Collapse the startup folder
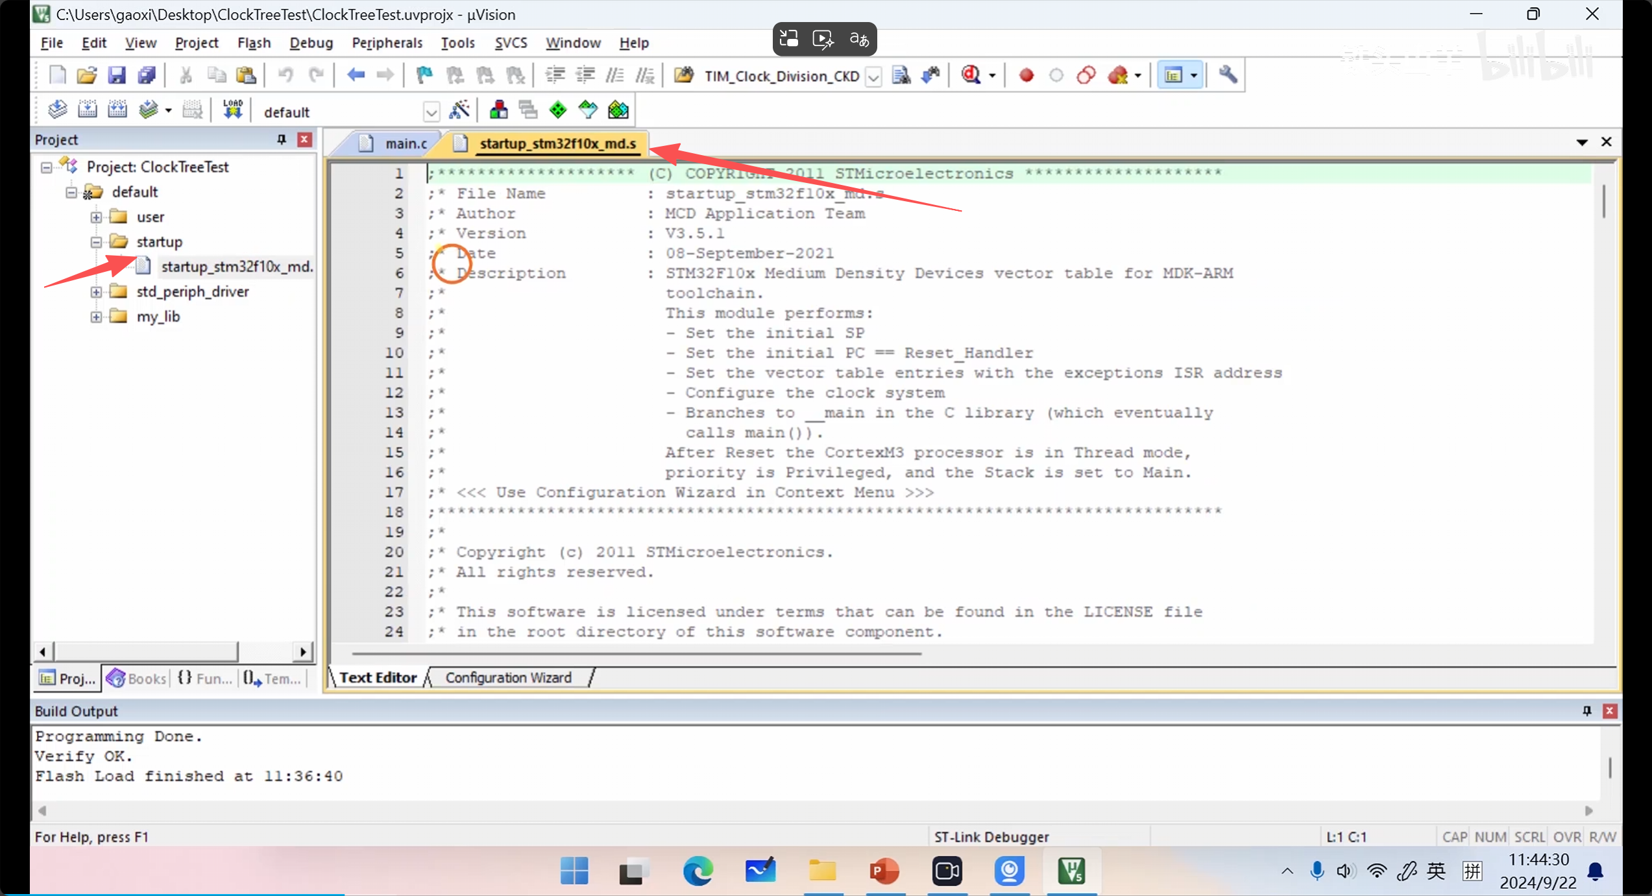The width and height of the screenshot is (1652, 896). click(x=96, y=242)
